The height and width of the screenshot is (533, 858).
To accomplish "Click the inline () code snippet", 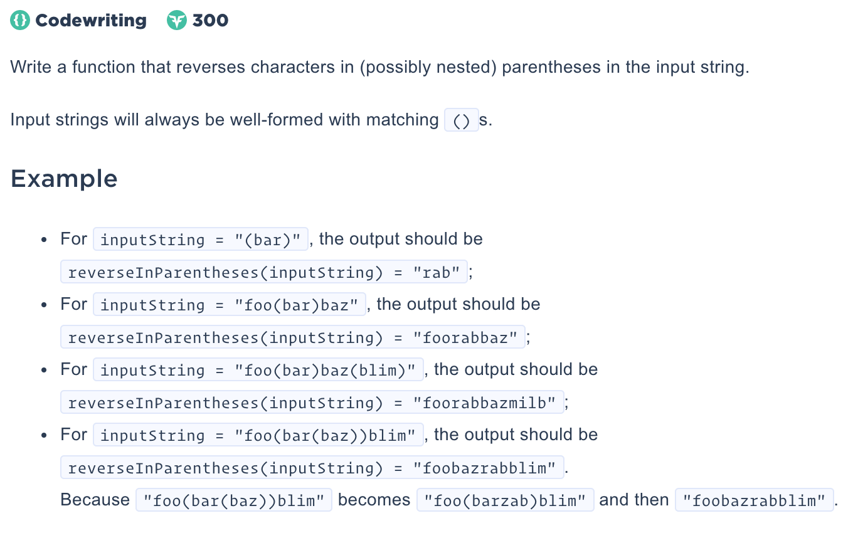I will tap(462, 120).
